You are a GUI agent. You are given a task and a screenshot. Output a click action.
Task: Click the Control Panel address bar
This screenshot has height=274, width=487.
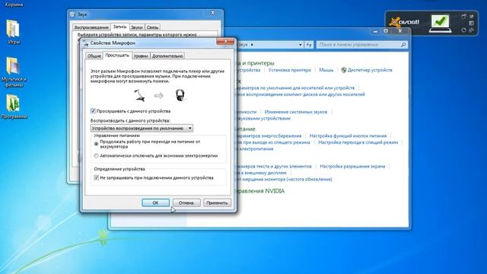pyautogui.click(x=269, y=45)
